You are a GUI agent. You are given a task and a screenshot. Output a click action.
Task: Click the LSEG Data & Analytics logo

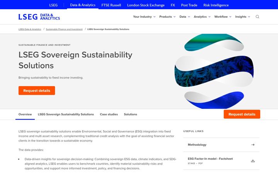[39, 17]
